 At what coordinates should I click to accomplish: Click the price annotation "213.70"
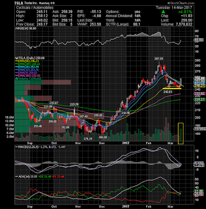tap(74, 104)
